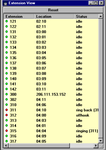
Task: Click the green status dot for extension 313
Action: tap(7, 120)
